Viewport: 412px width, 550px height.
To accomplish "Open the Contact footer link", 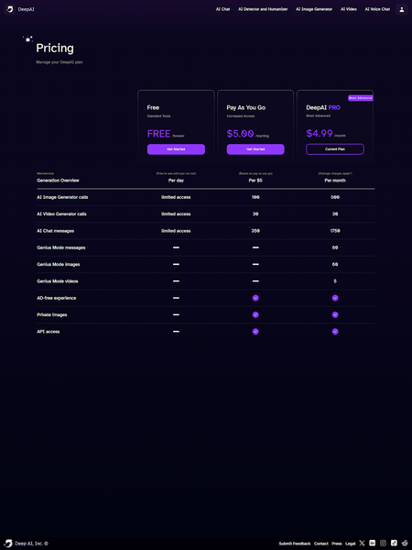I will (321, 544).
